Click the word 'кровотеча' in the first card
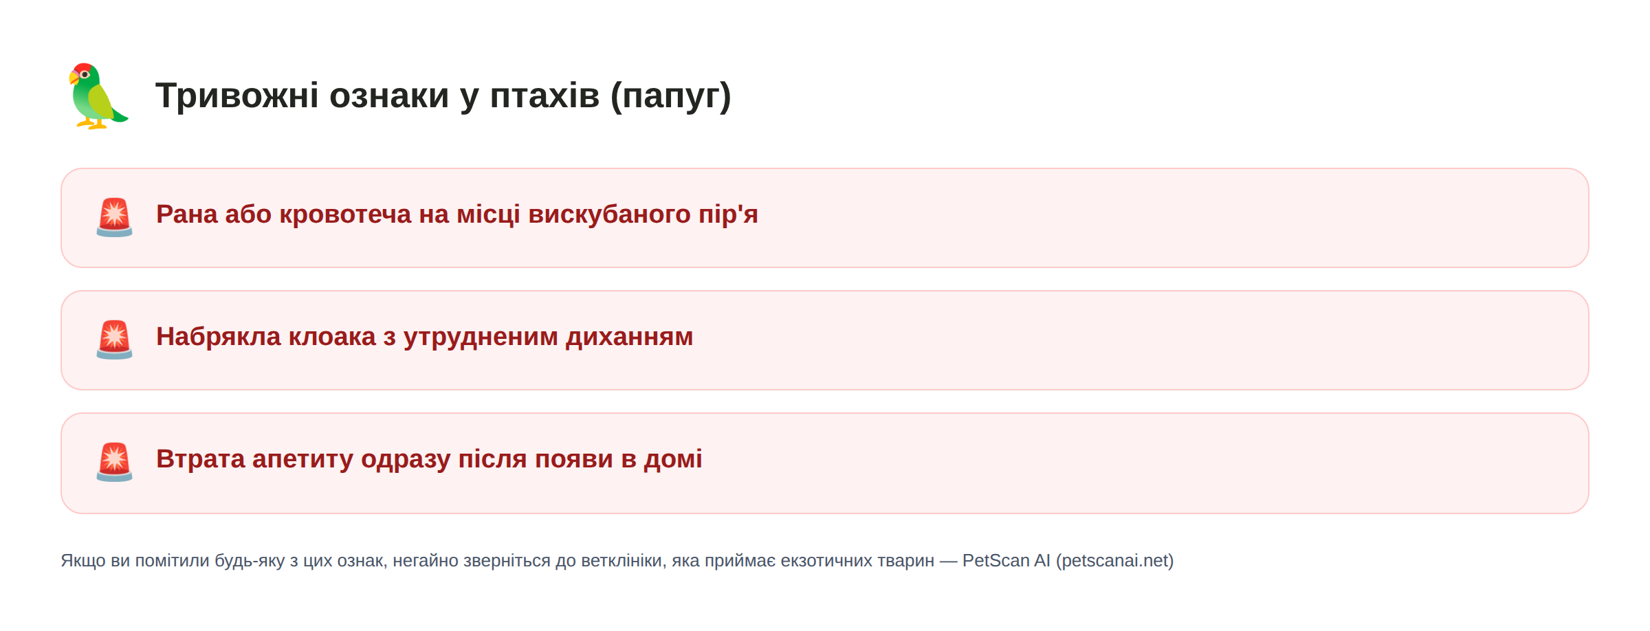 tap(345, 214)
